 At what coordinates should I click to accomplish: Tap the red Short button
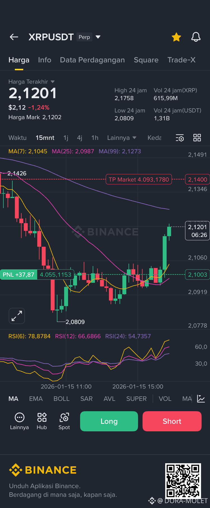(x=172, y=421)
